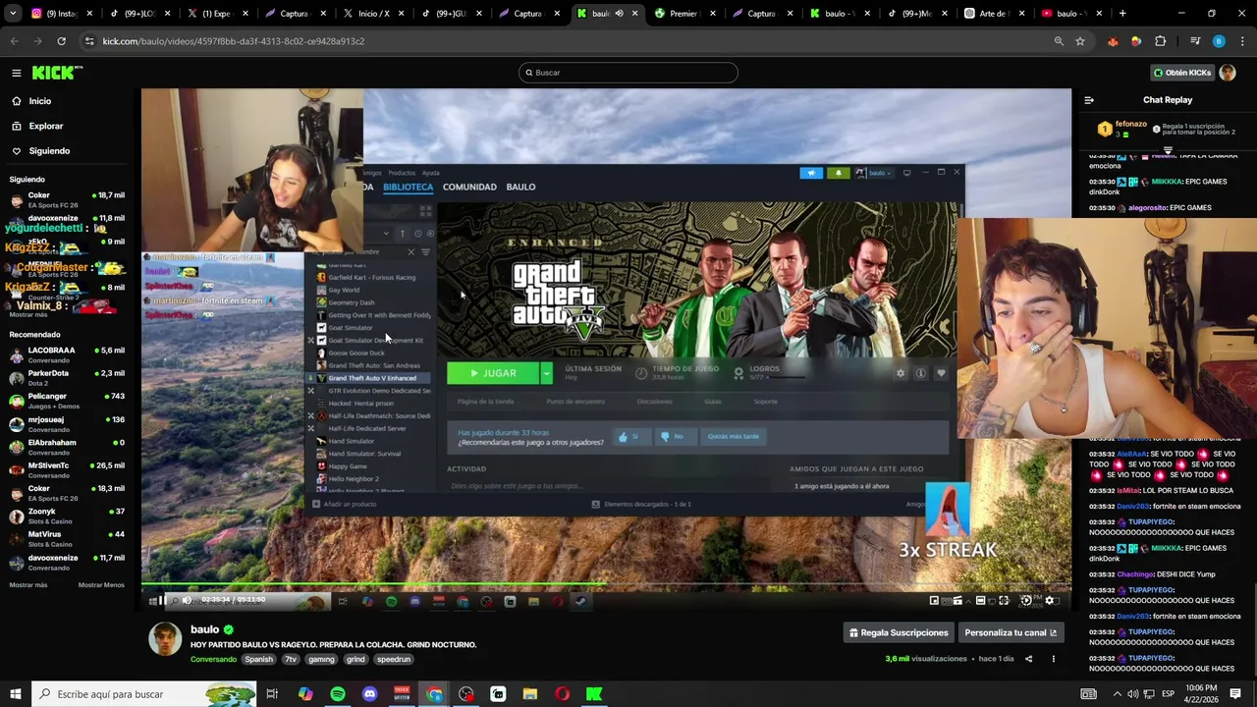This screenshot has height=707, width=1257.
Task: Switch to the Inicio / X browser tab
Action: point(375,14)
